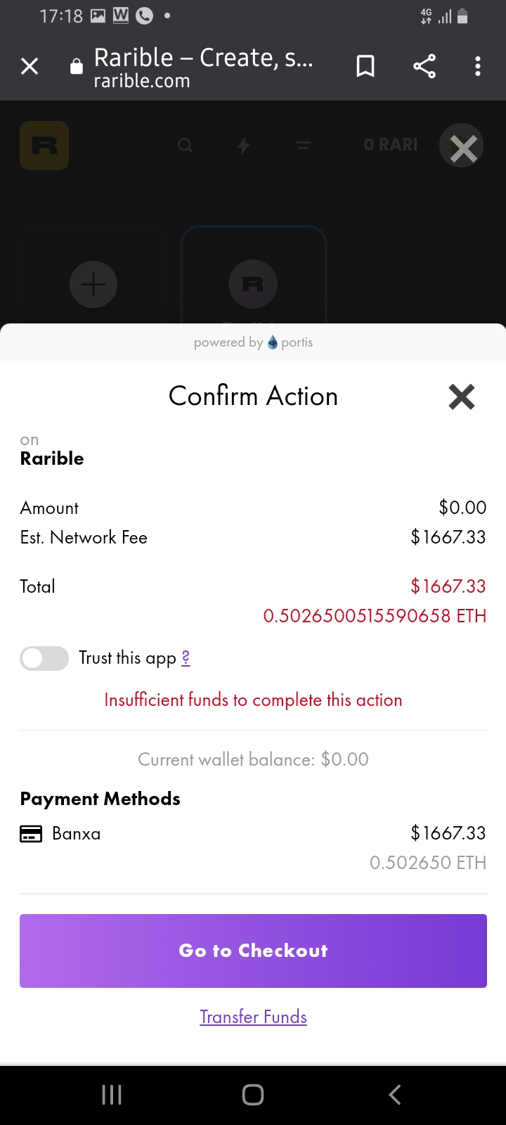Tap the lightning bolt activity icon
The width and height of the screenshot is (506, 1125).
point(244,146)
